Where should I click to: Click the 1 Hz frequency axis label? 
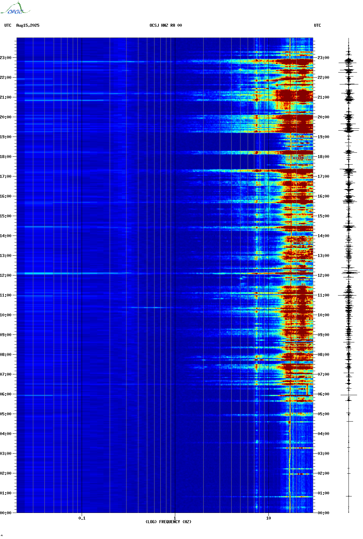tap(175, 518)
